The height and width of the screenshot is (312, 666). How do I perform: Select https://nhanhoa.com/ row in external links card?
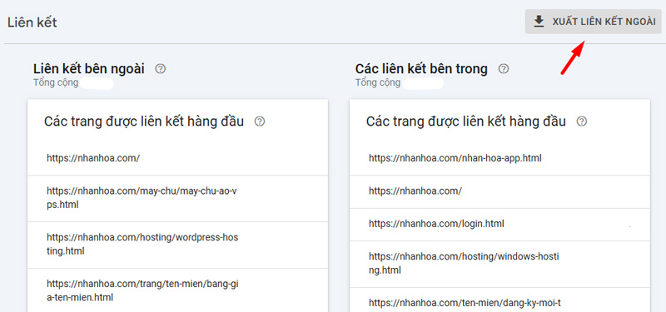click(x=177, y=158)
